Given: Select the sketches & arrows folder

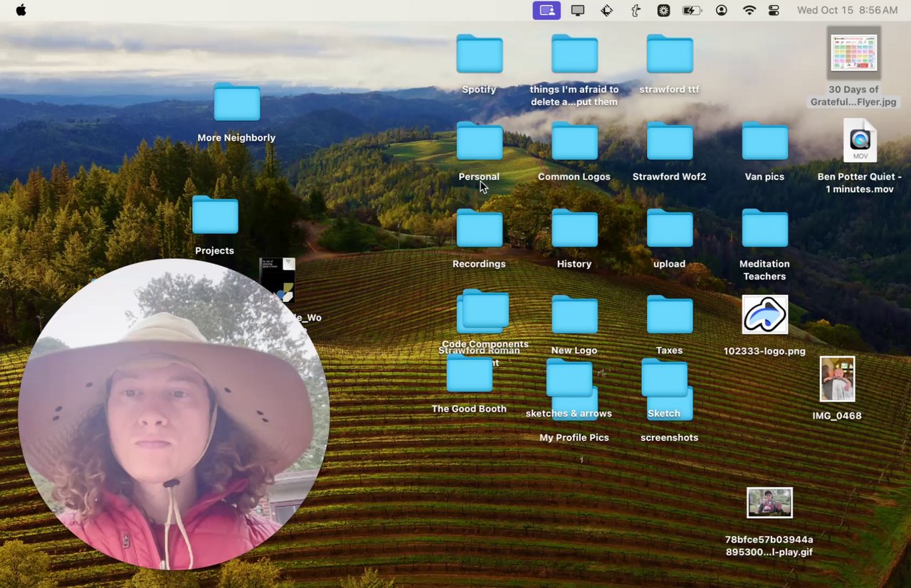Looking at the screenshot, I should coord(569,378).
